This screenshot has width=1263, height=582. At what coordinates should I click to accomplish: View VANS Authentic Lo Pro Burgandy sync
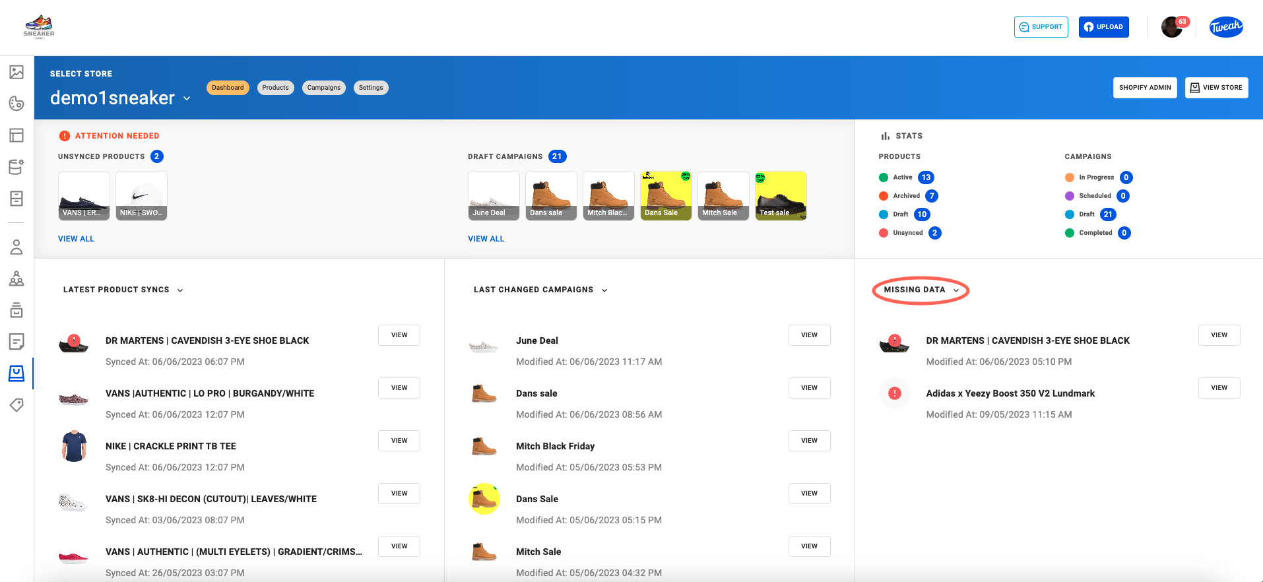[x=399, y=388]
